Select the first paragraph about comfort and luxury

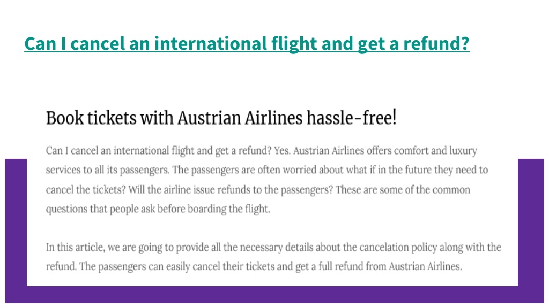tap(267, 180)
